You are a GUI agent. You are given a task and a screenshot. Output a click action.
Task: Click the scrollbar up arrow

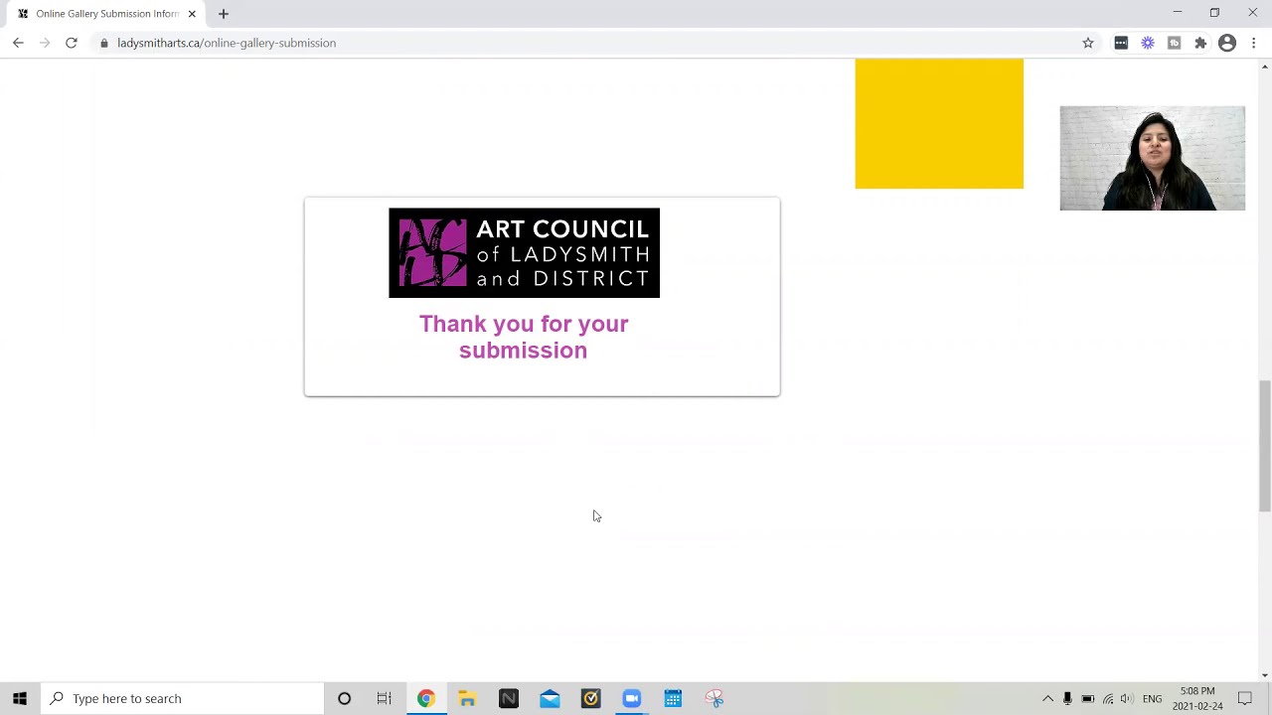(1264, 66)
